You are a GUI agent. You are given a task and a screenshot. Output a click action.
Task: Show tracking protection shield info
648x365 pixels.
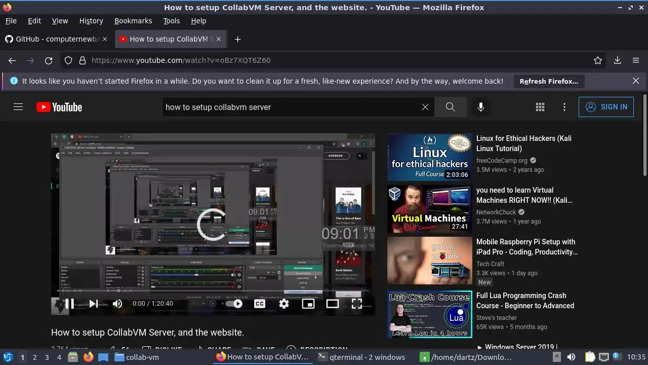coord(68,60)
